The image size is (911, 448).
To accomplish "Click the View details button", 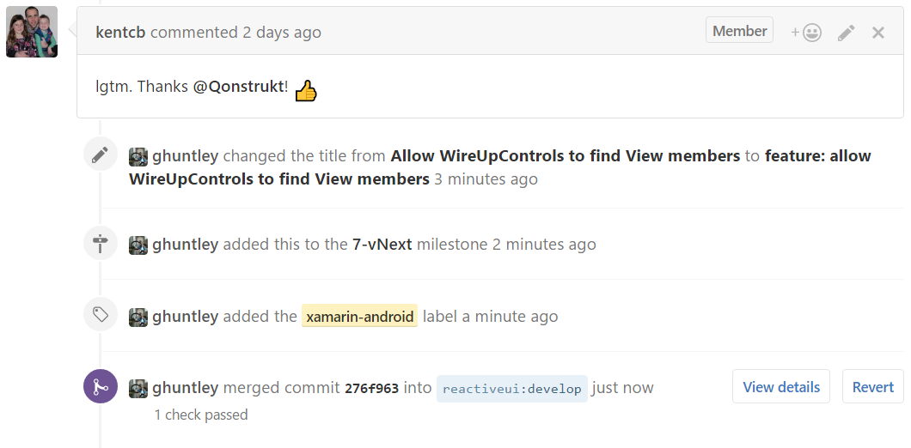I will point(781,386).
